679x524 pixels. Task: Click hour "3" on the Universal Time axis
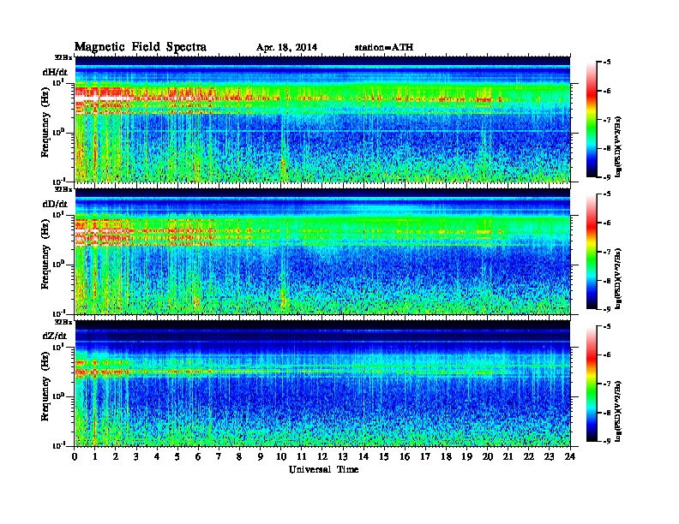pyautogui.click(x=136, y=456)
